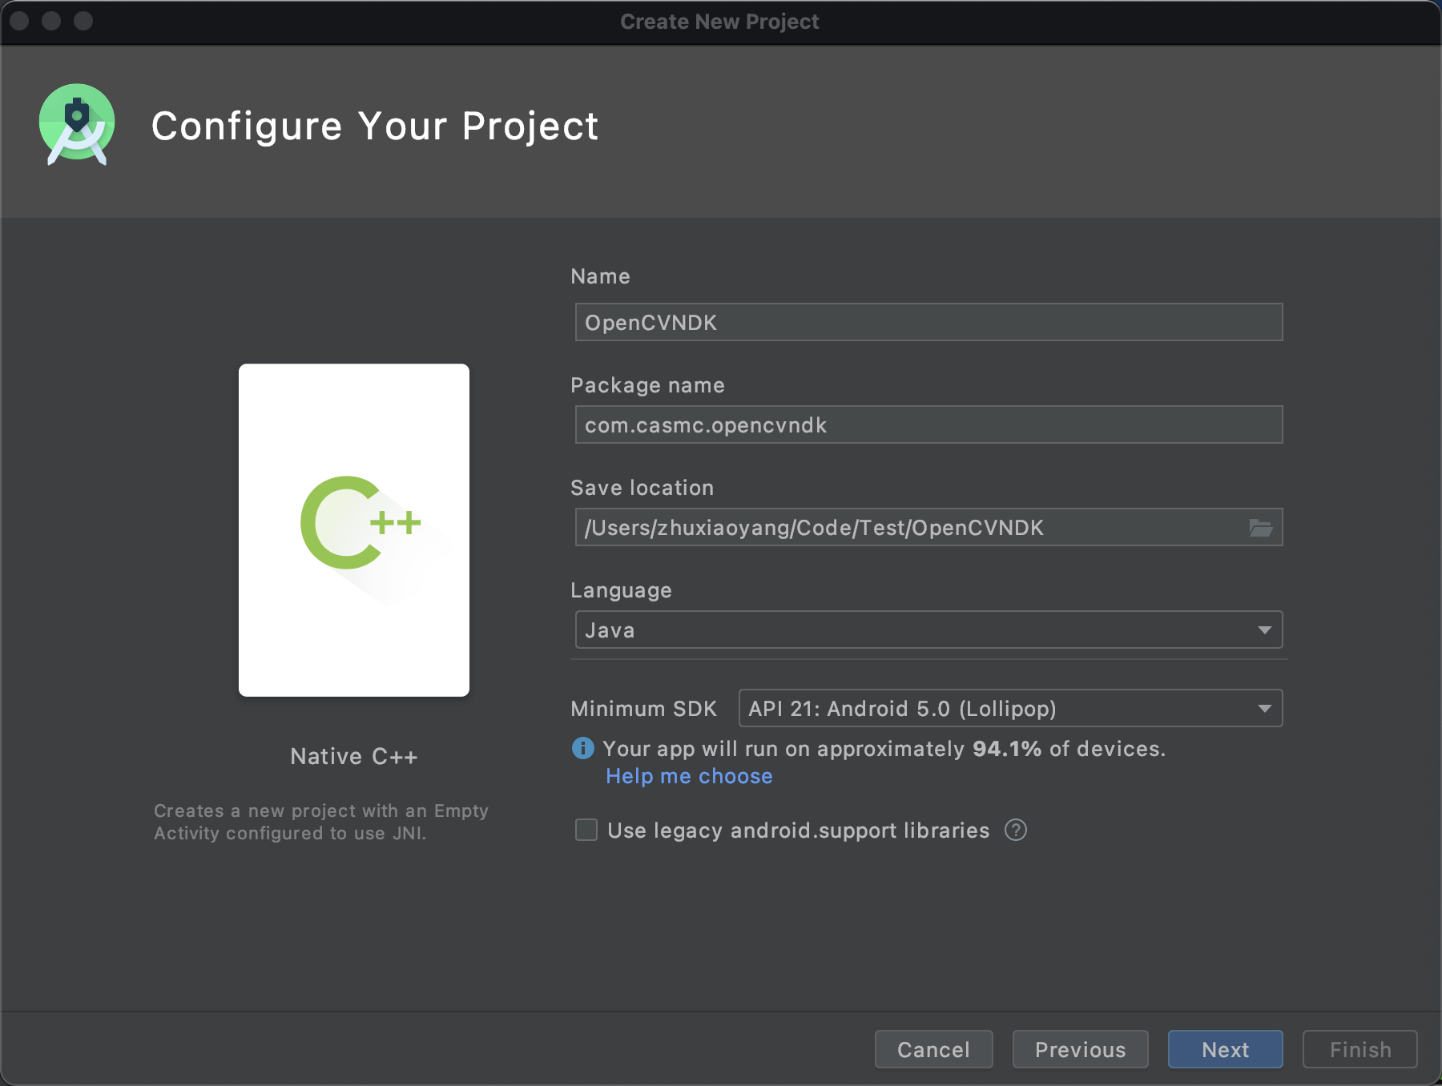This screenshot has height=1086, width=1442.
Task: Click the disabled Finish button
Action: 1360,1050
